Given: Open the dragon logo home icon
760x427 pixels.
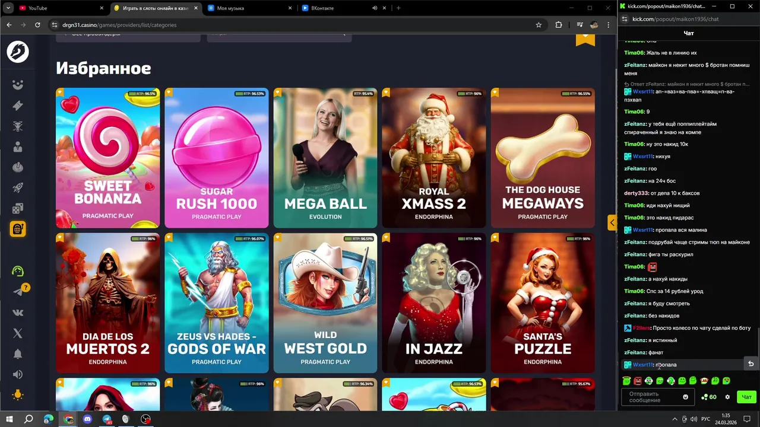Looking at the screenshot, I should coord(18,52).
